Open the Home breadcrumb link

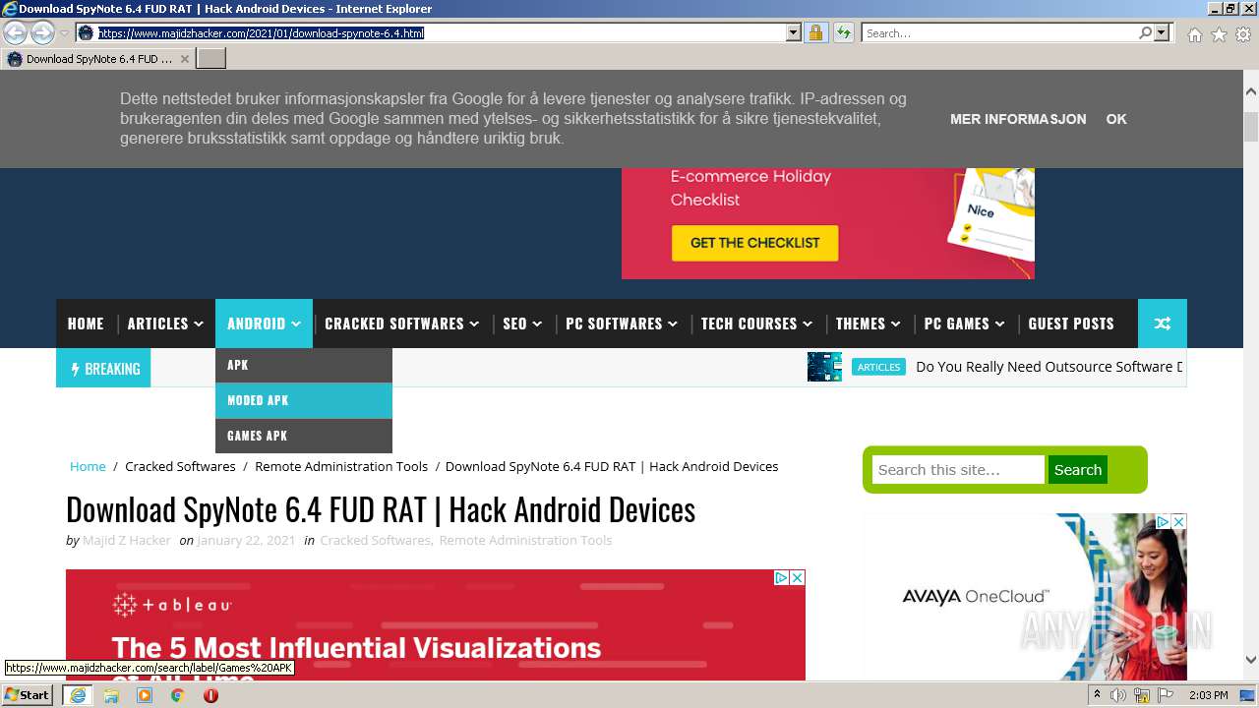(88, 466)
